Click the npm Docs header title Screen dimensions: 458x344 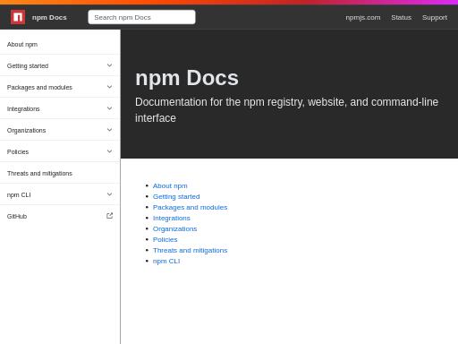[49, 17]
